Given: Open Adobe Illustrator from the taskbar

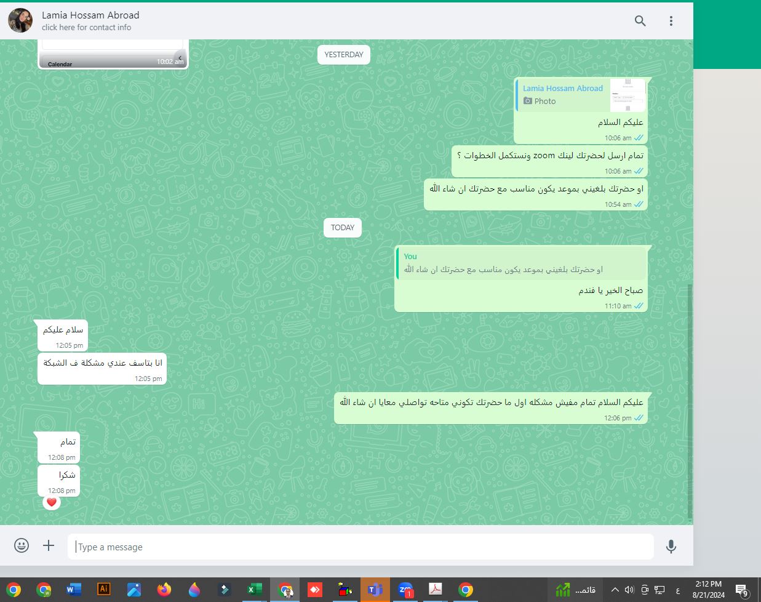Looking at the screenshot, I should click(103, 590).
